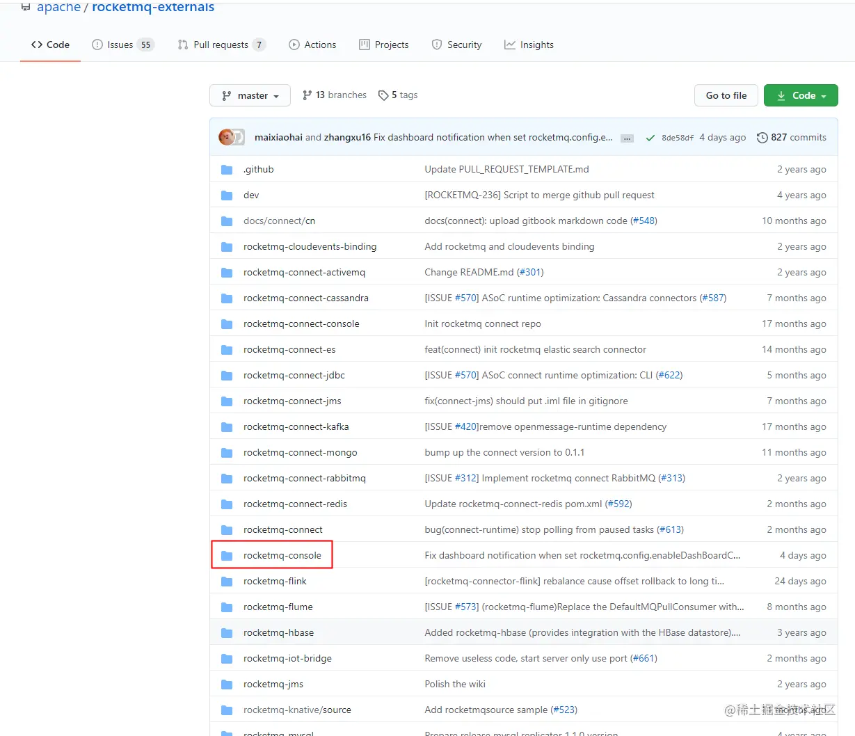
Task: Click folder icon for rocketmq-connect-cassandra
Action: click(x=227, y=298)
